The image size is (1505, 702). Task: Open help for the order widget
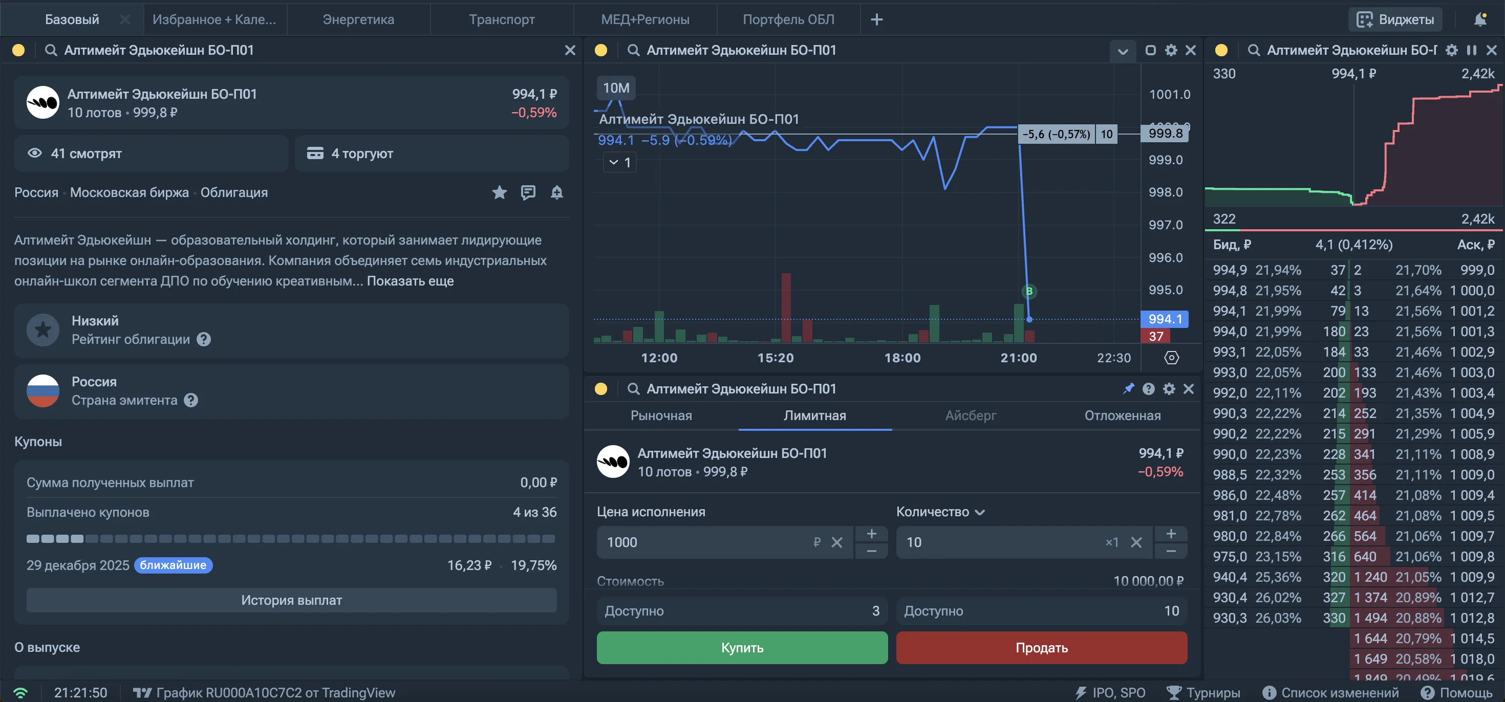pos(1148,389)
